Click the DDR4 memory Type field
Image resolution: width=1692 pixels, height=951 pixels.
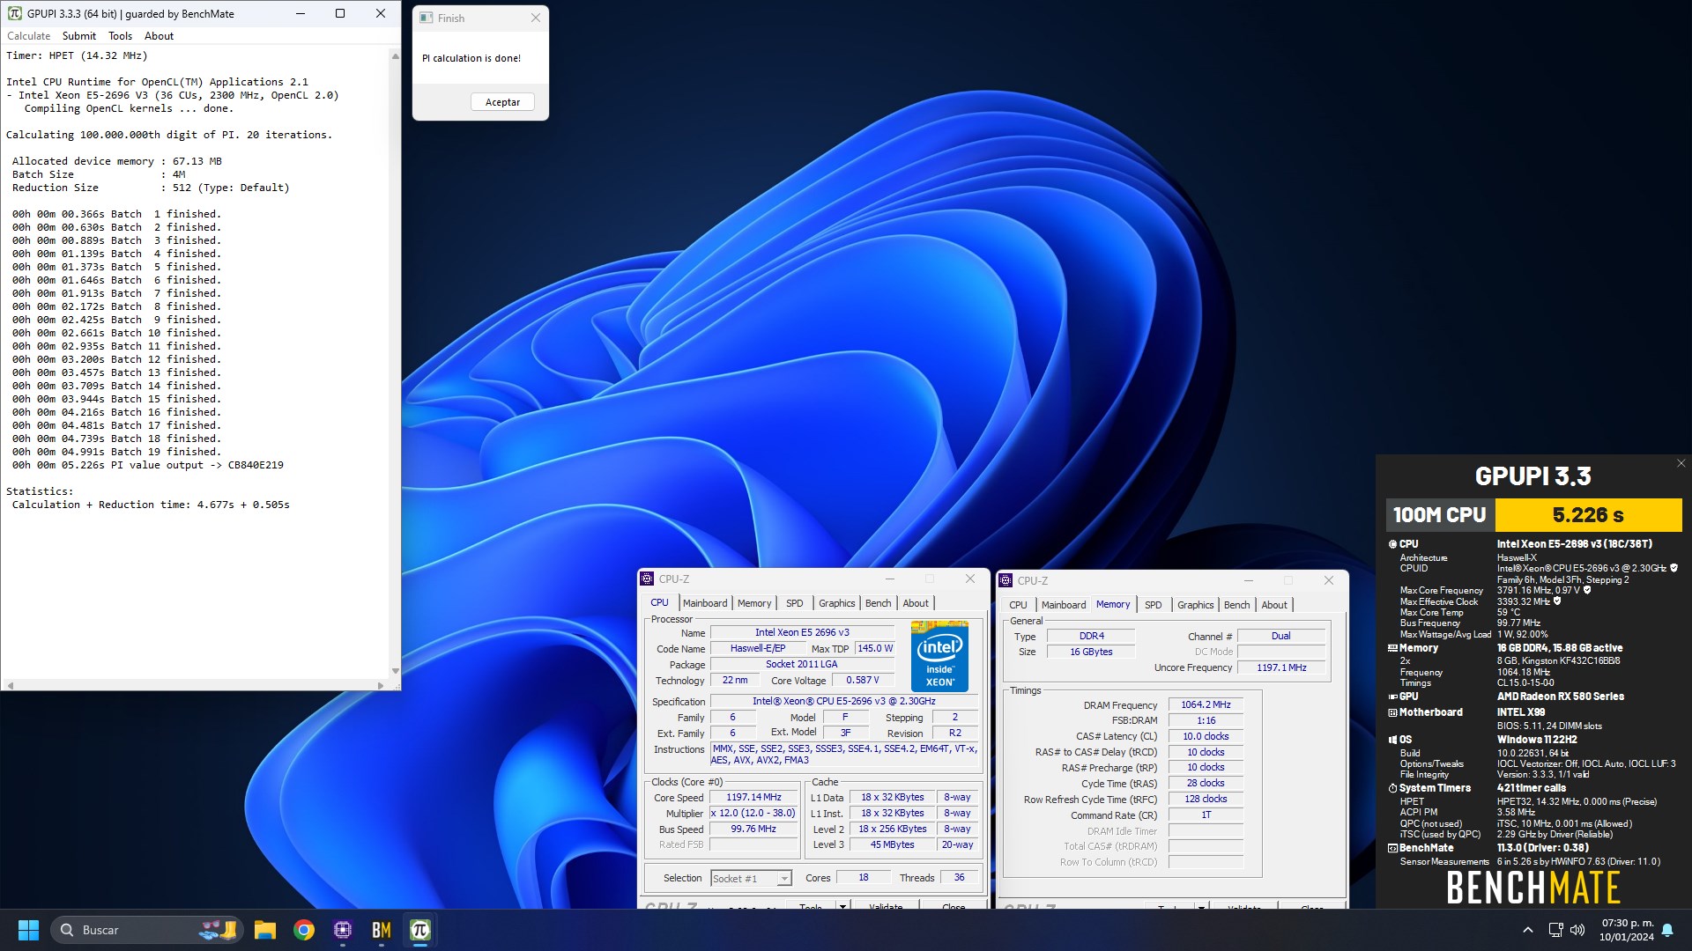pos(1091,637)
